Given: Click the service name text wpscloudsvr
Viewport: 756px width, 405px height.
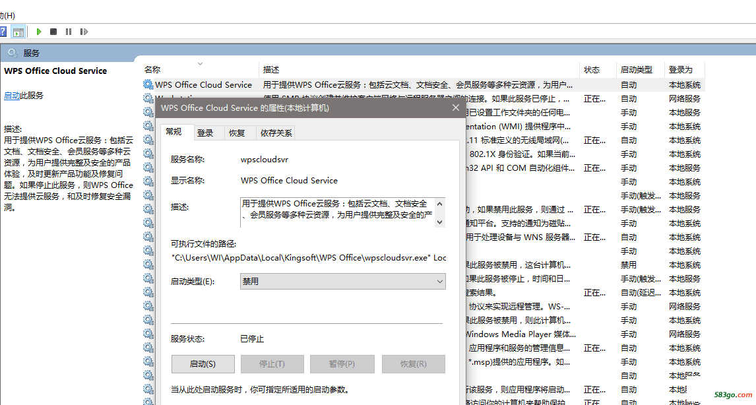Looking at the screenshot, I should [265, 160].
